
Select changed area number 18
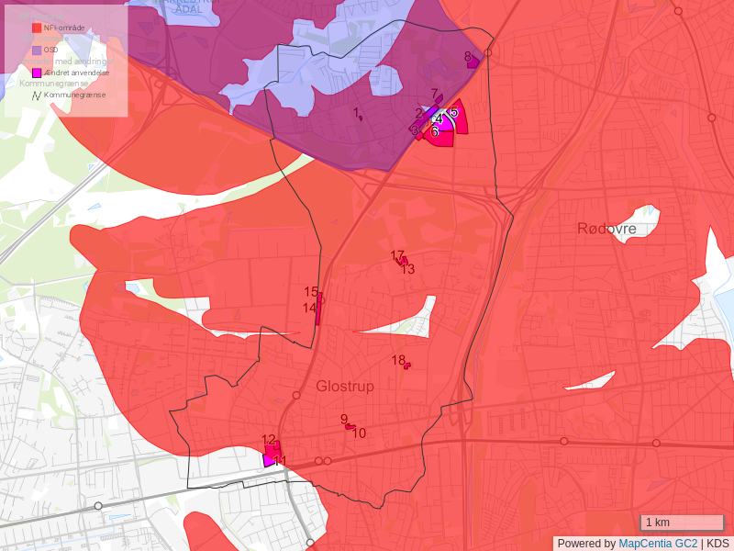pos(406,365)
